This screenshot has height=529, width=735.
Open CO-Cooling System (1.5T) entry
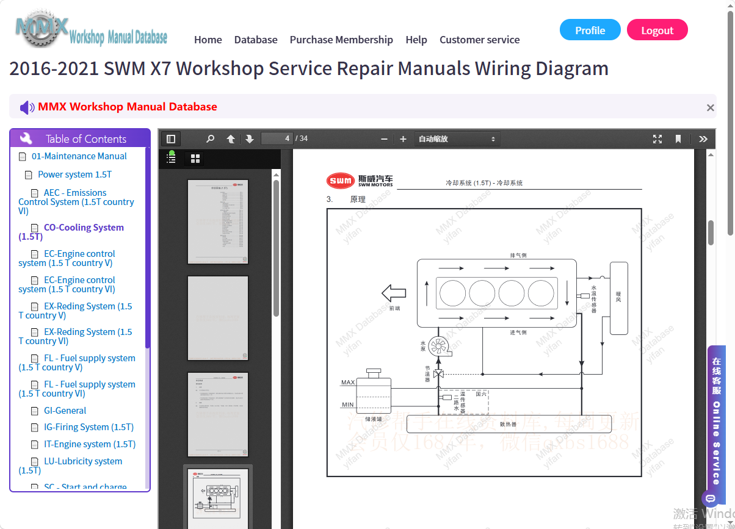[71, 232]
